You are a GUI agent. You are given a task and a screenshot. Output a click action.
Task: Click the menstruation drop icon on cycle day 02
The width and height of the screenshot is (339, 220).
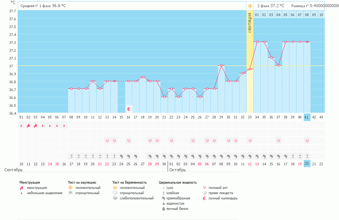(28, 126)
